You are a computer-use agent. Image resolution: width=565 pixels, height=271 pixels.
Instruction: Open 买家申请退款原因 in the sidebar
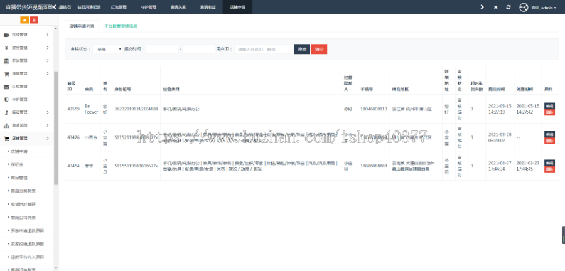28,231
